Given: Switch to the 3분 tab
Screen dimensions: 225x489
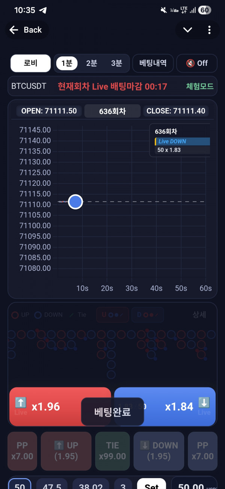Looking at the screenshot, I should tap(116, 63).
